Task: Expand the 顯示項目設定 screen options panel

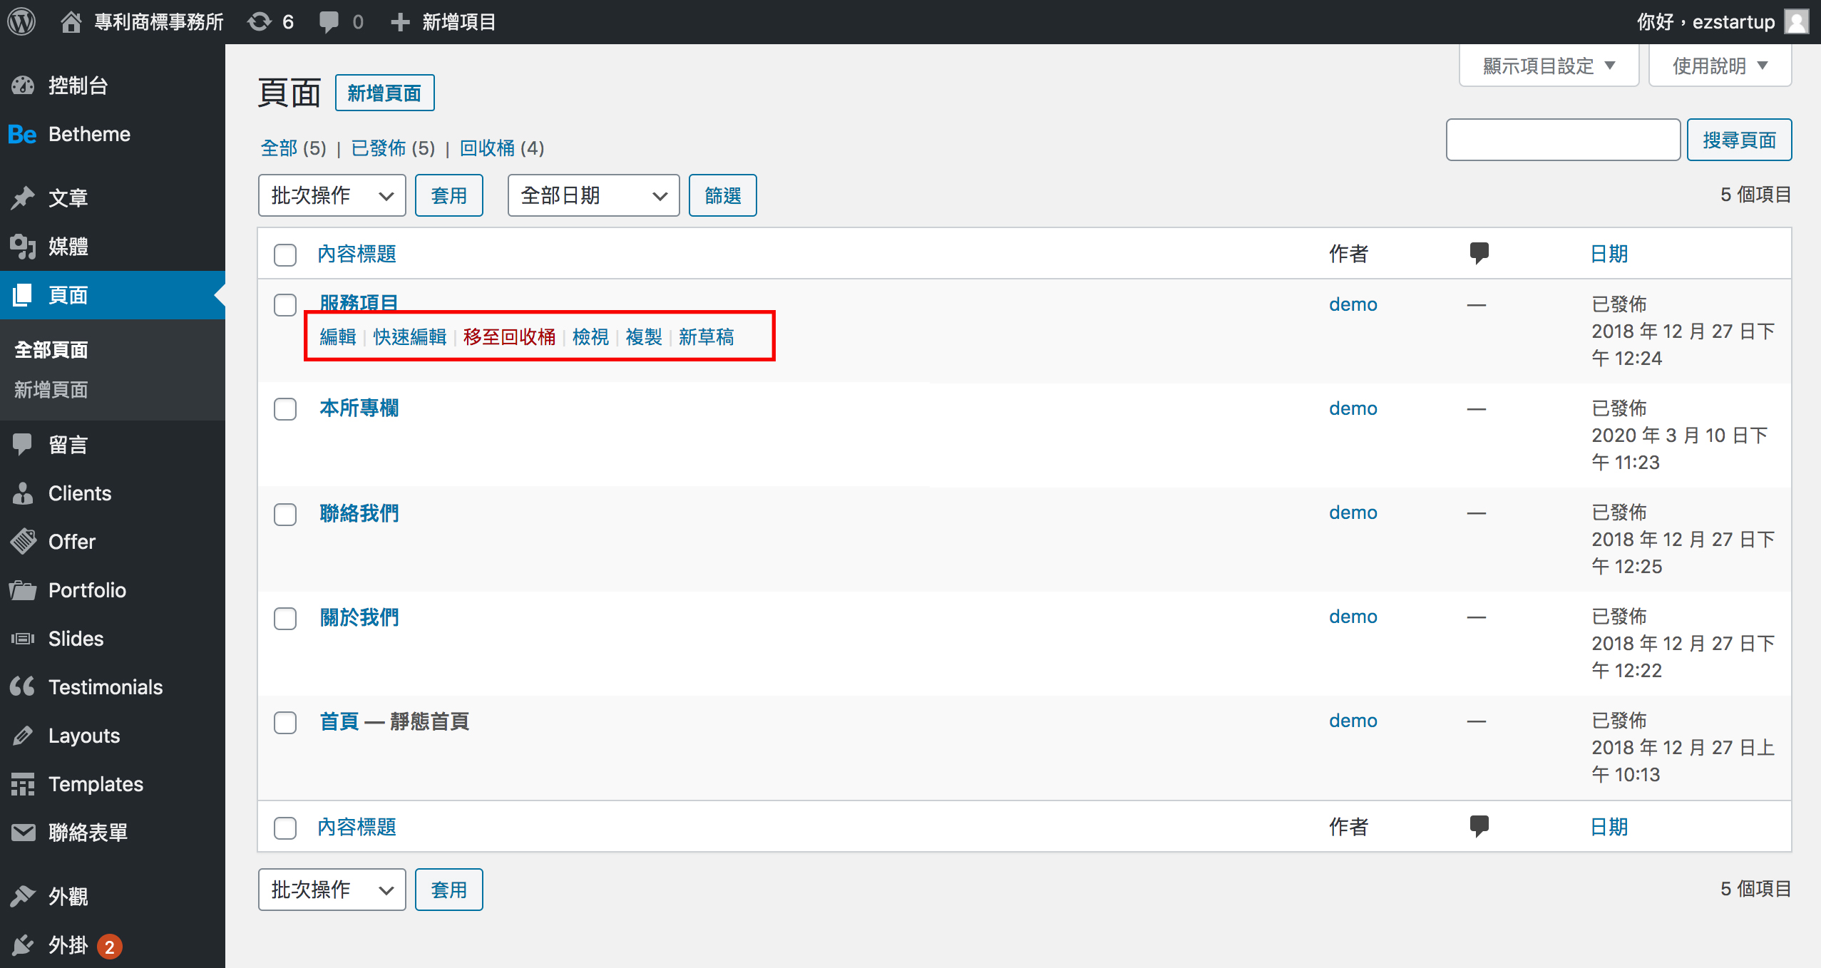Action: point(1549,65)
